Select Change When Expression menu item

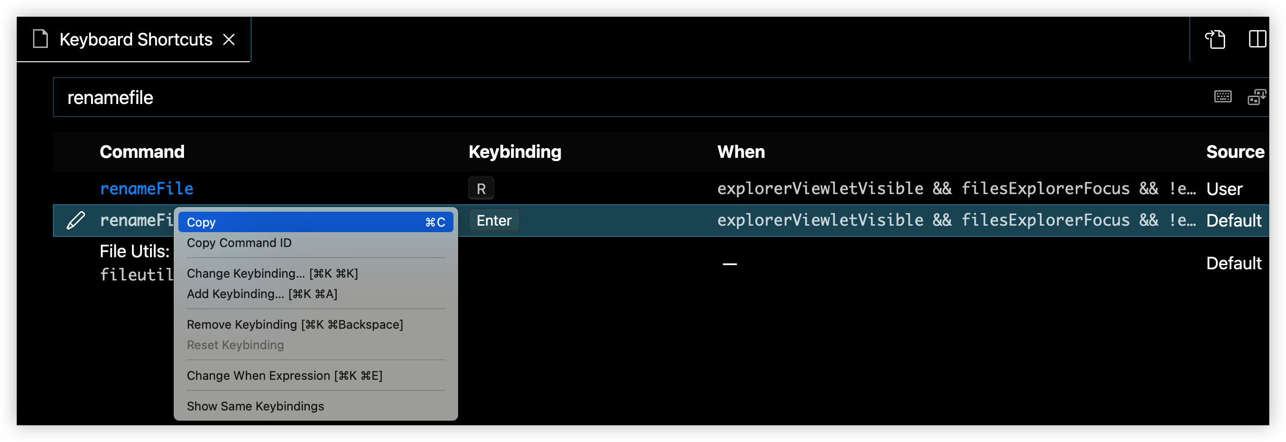click(x=284, y=375)
